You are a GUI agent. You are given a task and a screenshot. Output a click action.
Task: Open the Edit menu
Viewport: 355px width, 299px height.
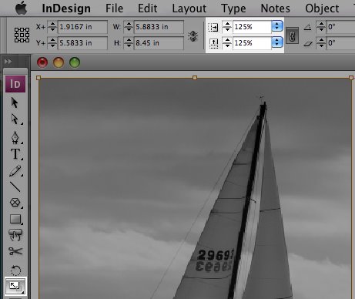[147, 8]
